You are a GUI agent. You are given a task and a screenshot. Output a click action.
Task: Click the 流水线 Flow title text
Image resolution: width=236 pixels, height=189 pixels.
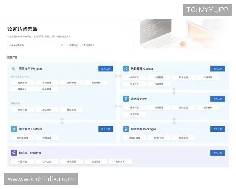tap(138, 99)
